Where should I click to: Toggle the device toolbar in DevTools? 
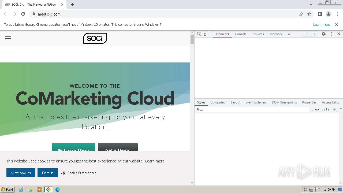coord(206,34)
